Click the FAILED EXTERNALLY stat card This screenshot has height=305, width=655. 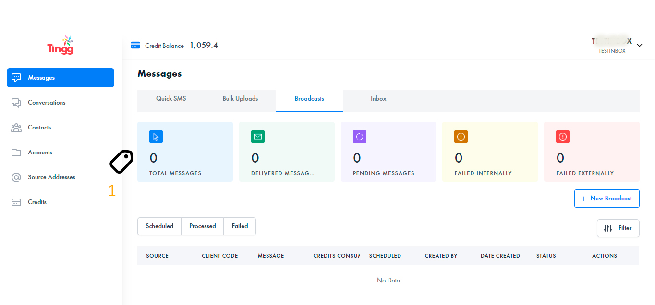[592, 152]
